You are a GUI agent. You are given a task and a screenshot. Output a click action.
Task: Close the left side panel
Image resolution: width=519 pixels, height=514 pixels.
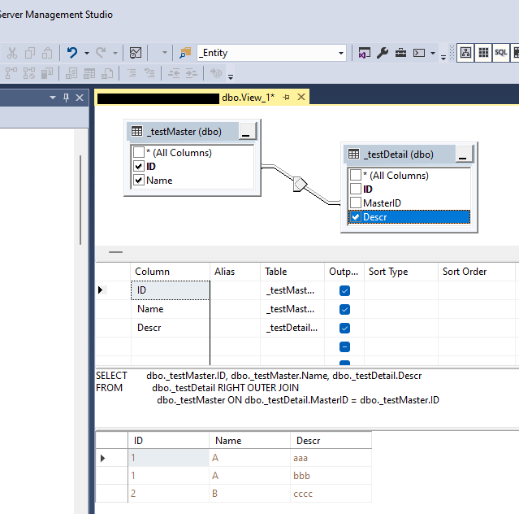click(x=80, y=98)
